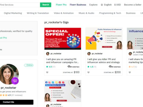Open the Fiverr Pro link

click(61, 5)
